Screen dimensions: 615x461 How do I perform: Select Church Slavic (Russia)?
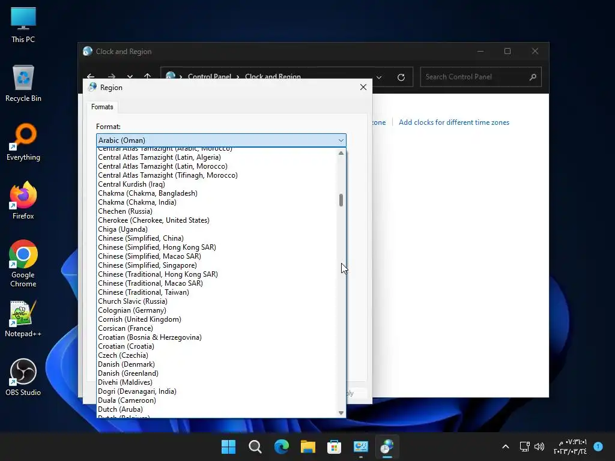[217, 301]
